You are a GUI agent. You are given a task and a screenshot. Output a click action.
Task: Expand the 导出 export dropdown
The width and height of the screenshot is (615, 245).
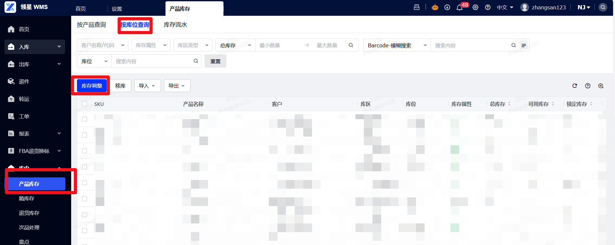click(x=177, y=86)
